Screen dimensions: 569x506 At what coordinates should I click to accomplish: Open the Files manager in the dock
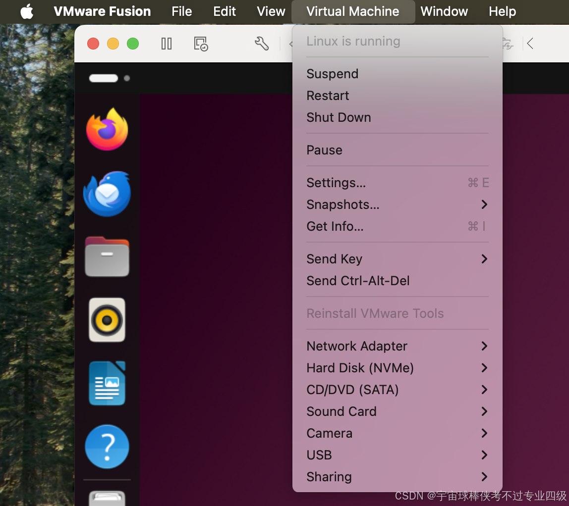(107, 256)
